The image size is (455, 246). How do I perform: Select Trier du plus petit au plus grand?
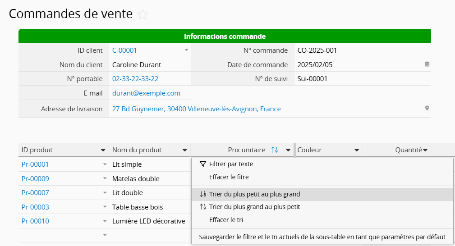pos(254,194)
